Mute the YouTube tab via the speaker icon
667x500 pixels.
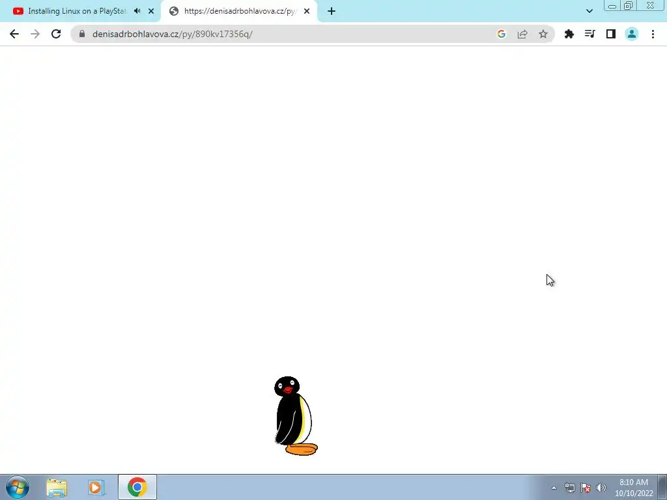[137, 11]
